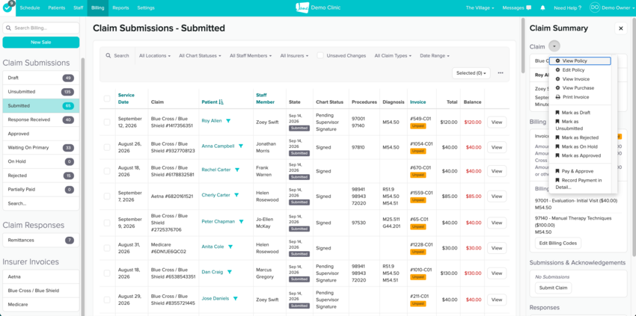Click the filter funnel next to Jose Daniels
The image size is (636, 316).
pyautogui.click(x=235, y=299)
